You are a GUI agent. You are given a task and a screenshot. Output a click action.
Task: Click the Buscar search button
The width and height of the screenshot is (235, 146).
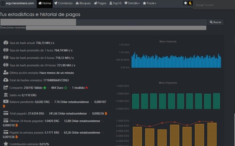click(x=216, y=22)
